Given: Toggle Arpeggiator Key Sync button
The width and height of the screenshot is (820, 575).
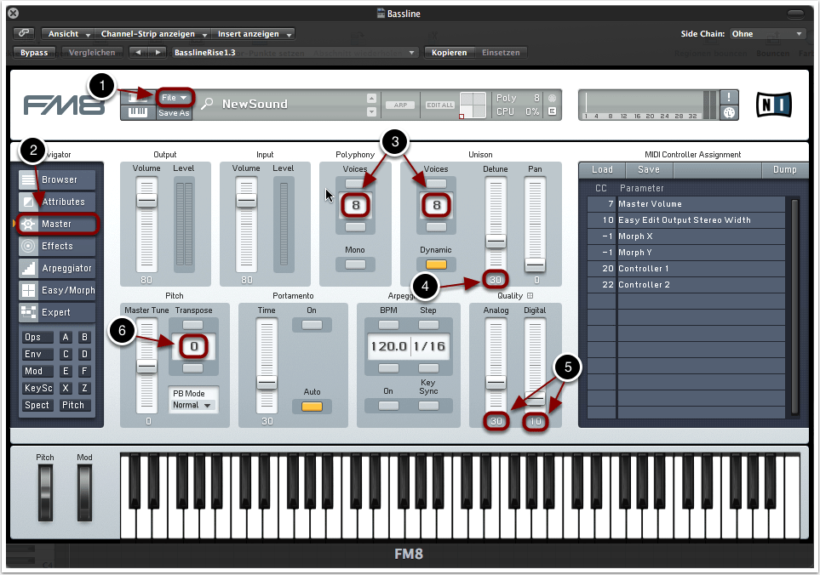Looking at the screenshot, I should 428,406.
